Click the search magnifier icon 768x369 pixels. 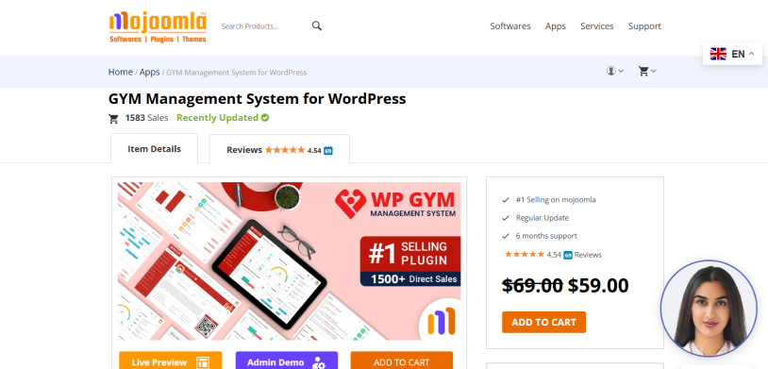click(x=317, y=26)
